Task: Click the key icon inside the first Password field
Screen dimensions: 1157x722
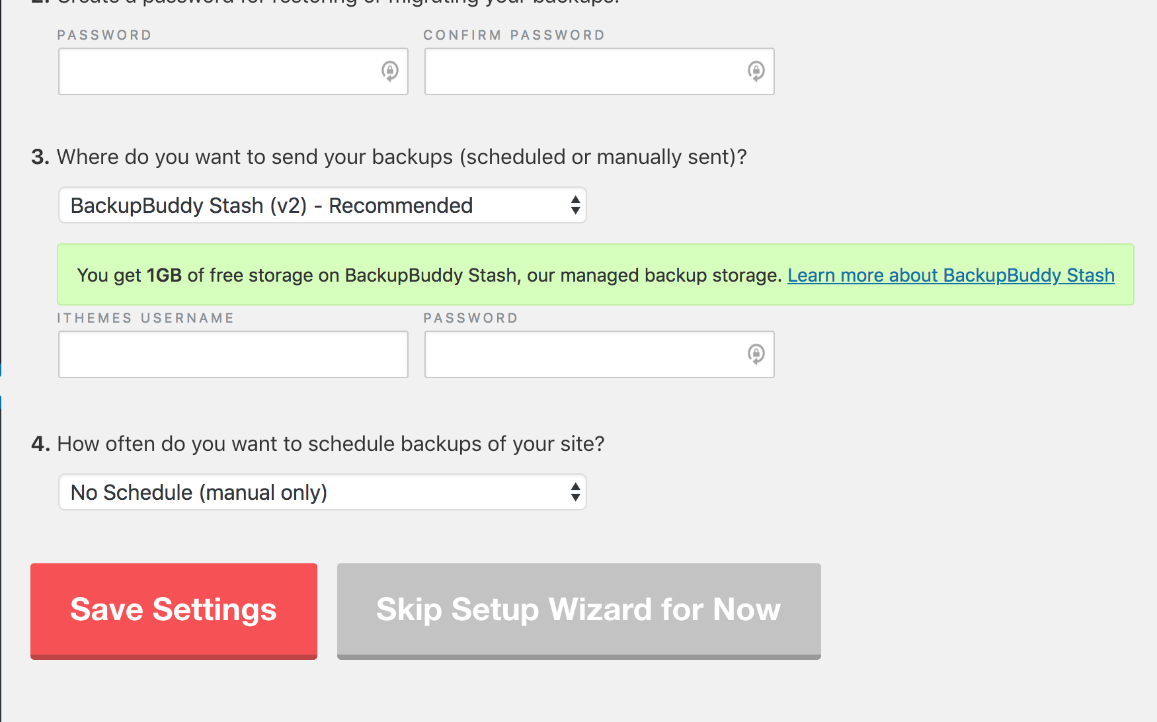Action: 390,71
